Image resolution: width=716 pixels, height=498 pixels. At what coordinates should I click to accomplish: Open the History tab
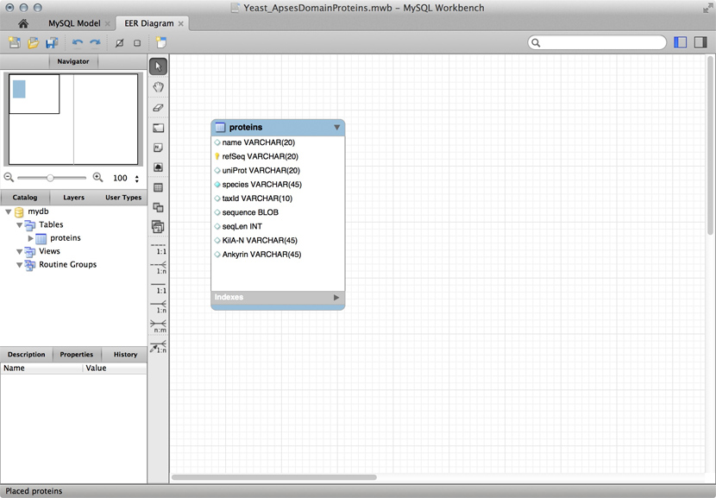125,355
